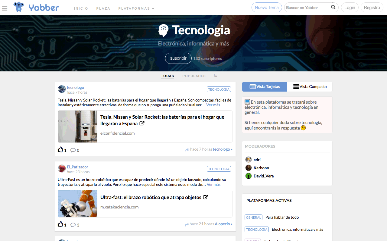The height and width of the screenshot is (241, 387).
Task: Click external link icon on Tesla article title
Action: [x=142, y=124]
